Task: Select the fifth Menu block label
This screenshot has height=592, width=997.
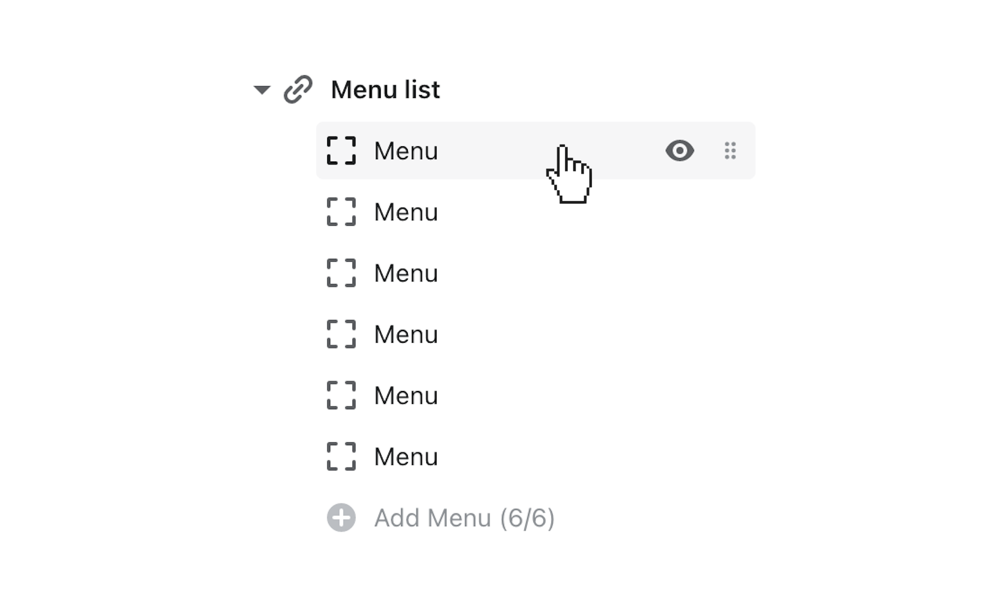Action: click(406, 396)
